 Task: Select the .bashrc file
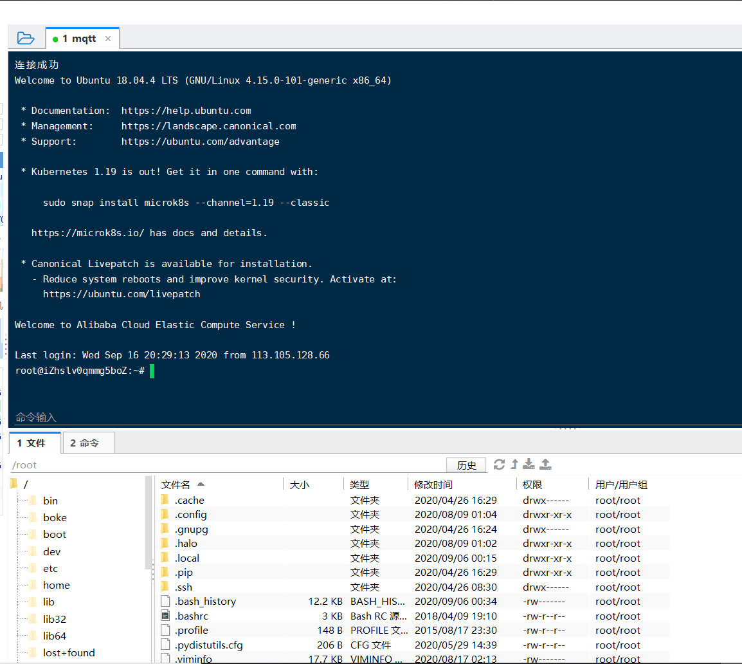coord(413,616)
